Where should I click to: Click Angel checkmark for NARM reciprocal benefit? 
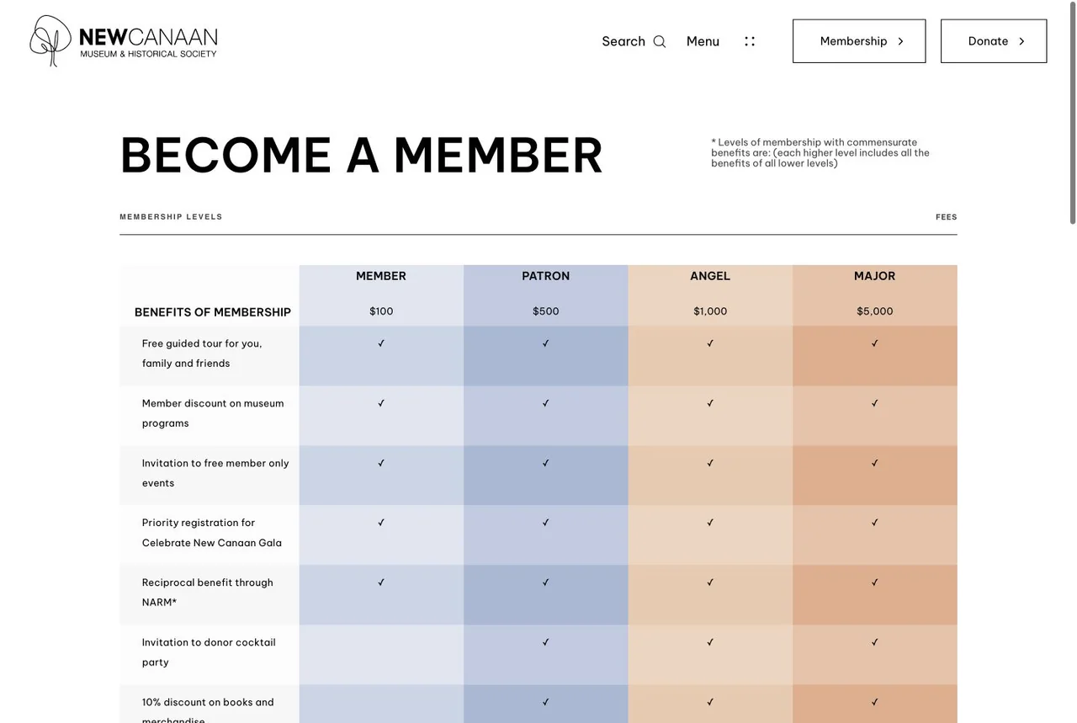click(710, 582)
